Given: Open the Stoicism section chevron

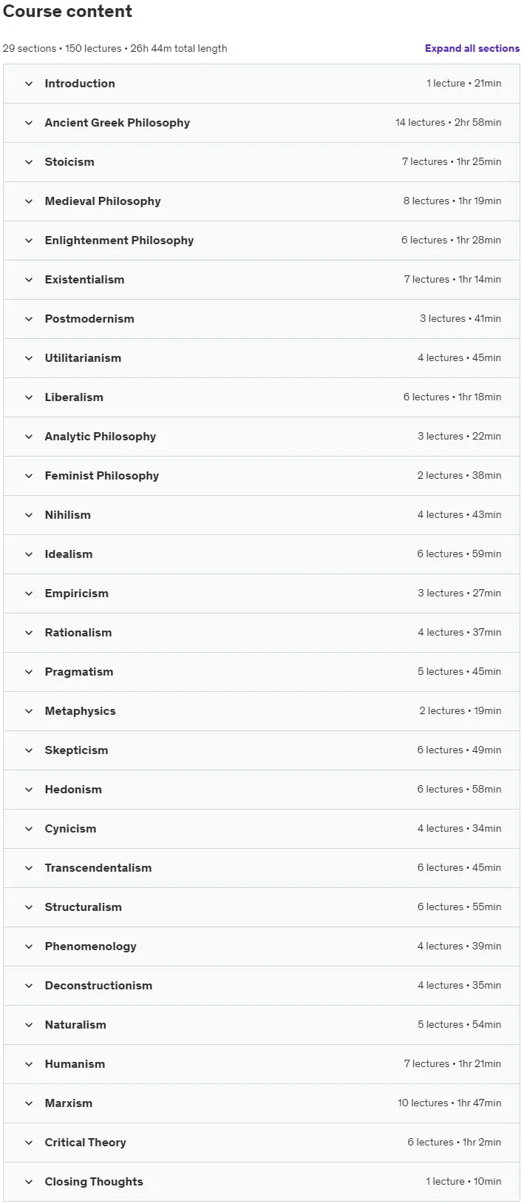Looking at the screenshot, I should click(x=29, y=162).
